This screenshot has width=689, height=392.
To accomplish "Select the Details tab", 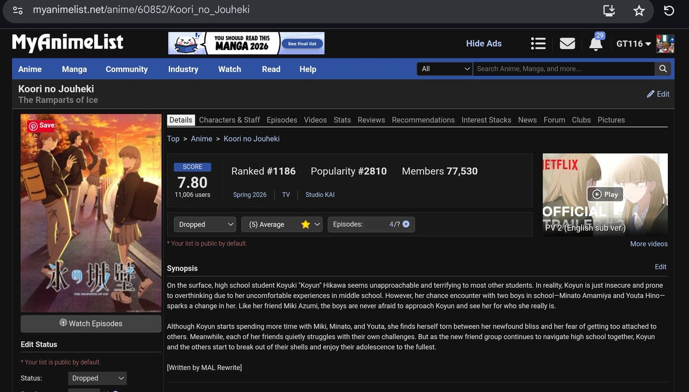I will coord(181,120).
